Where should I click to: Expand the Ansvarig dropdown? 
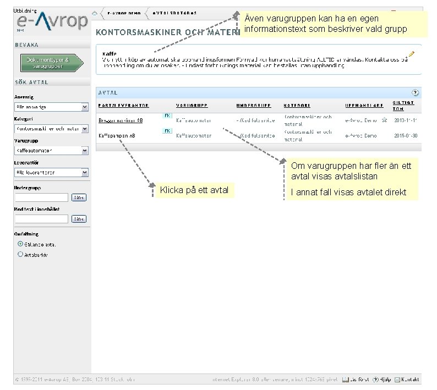point(51,107)
